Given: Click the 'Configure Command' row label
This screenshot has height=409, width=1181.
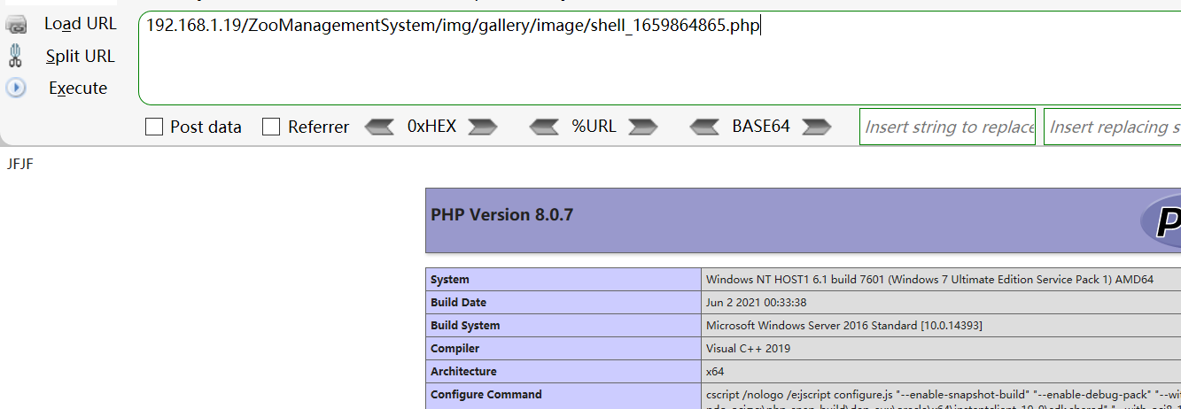Looking at the screenshot, I should [486, 395].
